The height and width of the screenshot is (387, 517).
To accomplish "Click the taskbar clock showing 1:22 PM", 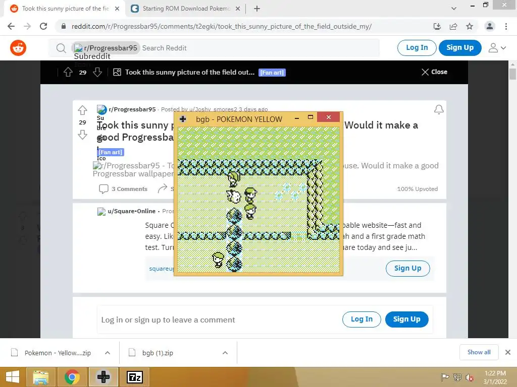I will (495, 377).
